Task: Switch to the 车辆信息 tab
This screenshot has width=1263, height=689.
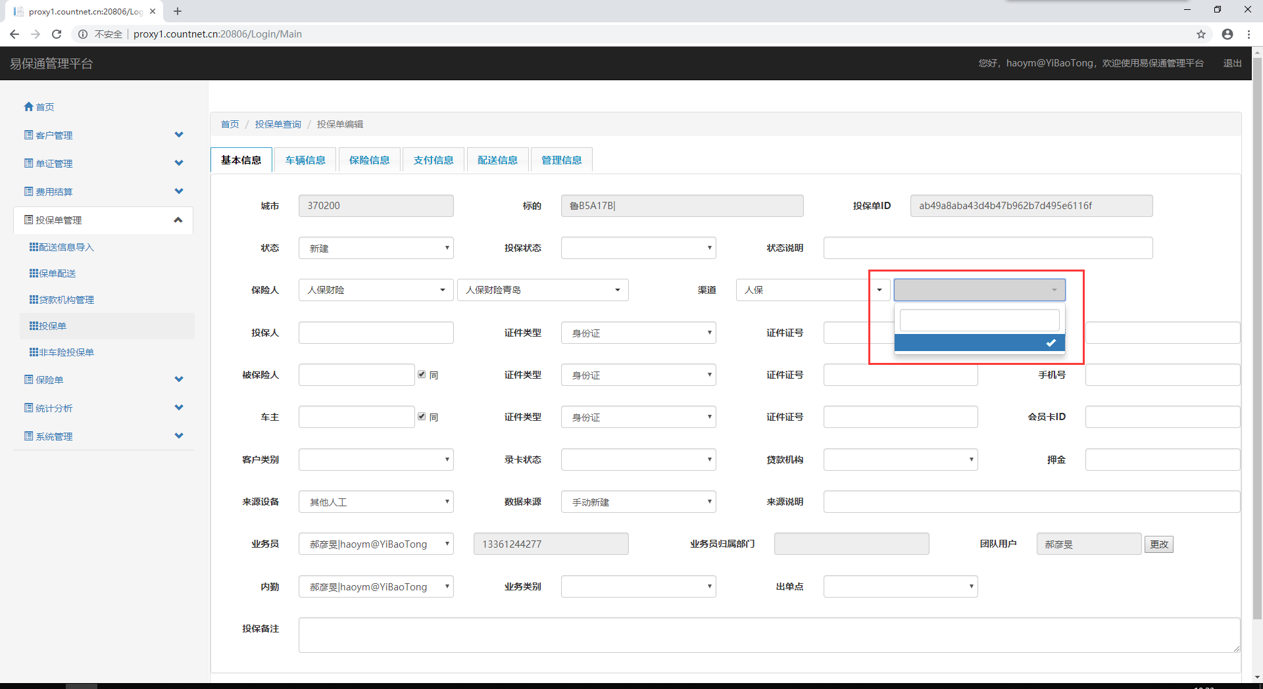Action: tap(305, 160)
